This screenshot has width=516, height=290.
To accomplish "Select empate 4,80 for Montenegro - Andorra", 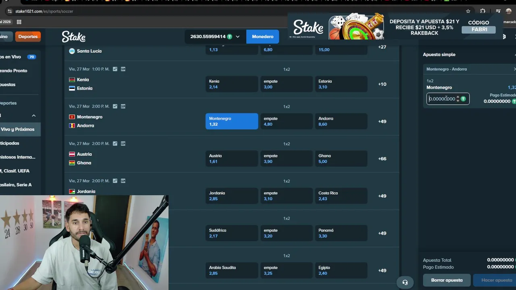I will click(286, 121).
